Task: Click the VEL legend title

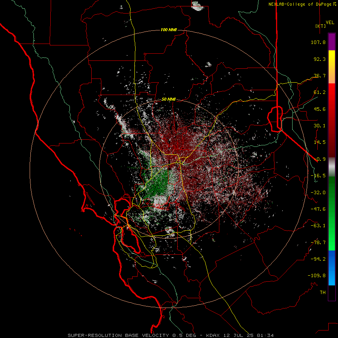Action: (330, 23)
